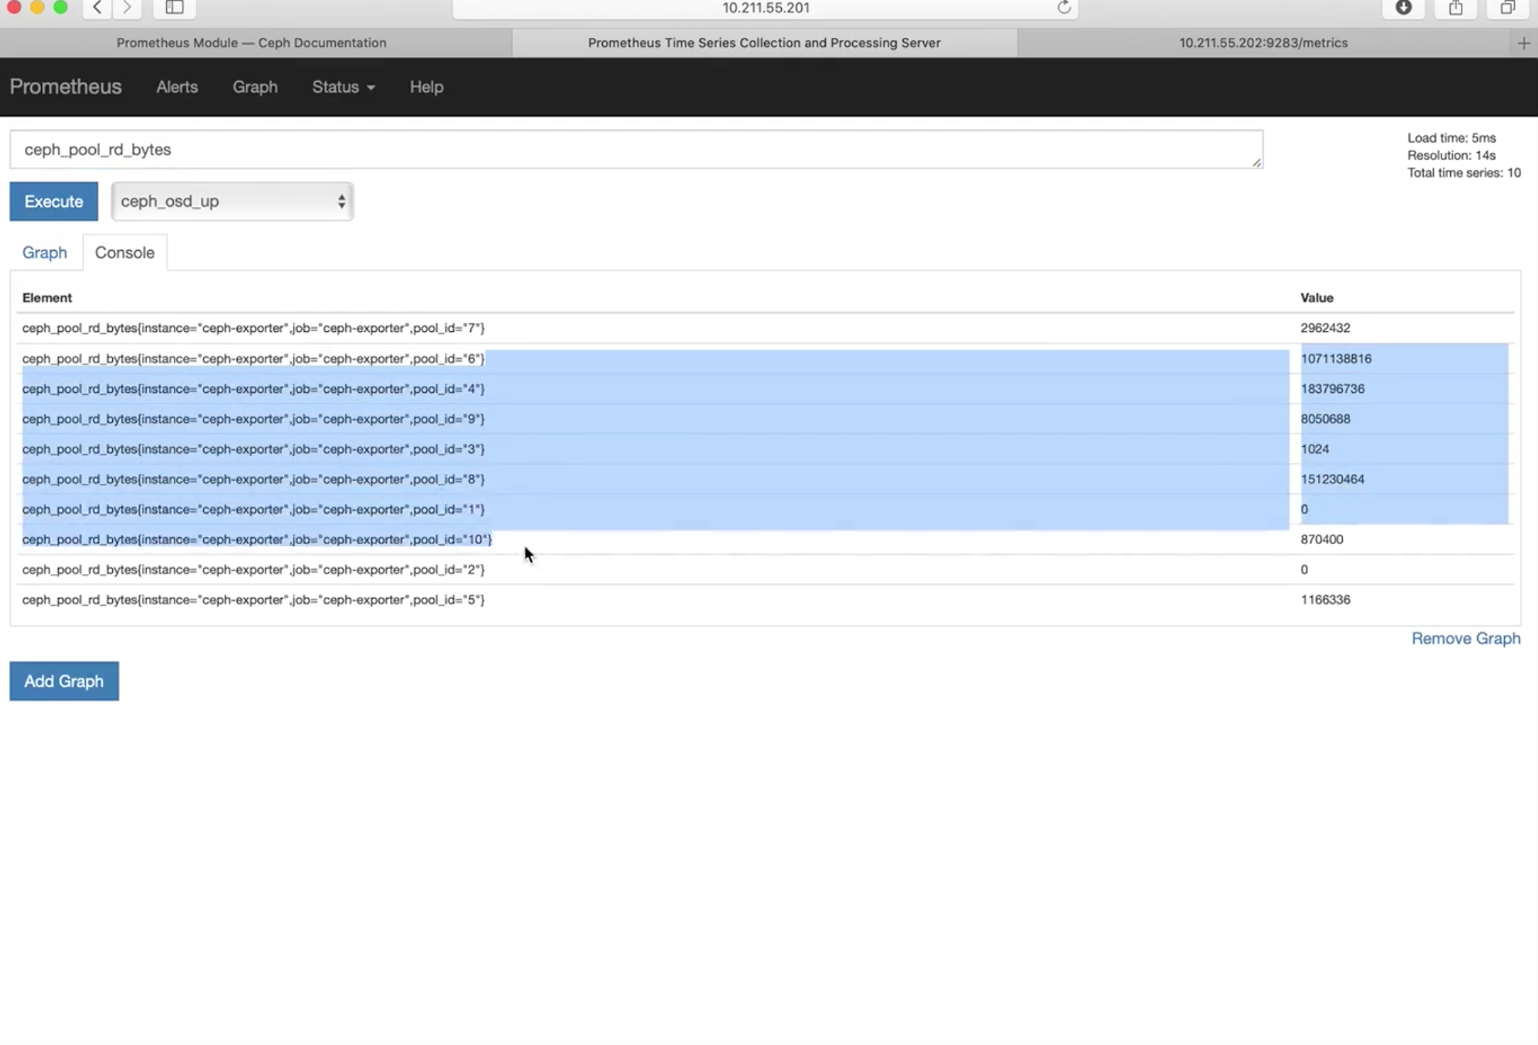Viewport: 1538px width, 1045px height.
Task: Click the browser back arrow
Action: pos(97,7)
